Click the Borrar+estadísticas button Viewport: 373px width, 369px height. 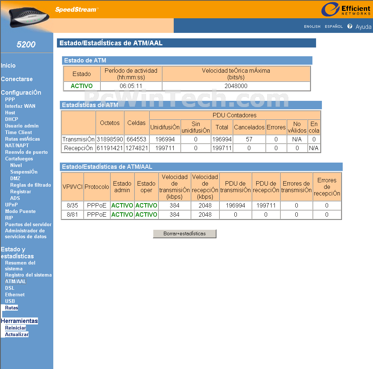pyautogui.click(x=185, y=234)
